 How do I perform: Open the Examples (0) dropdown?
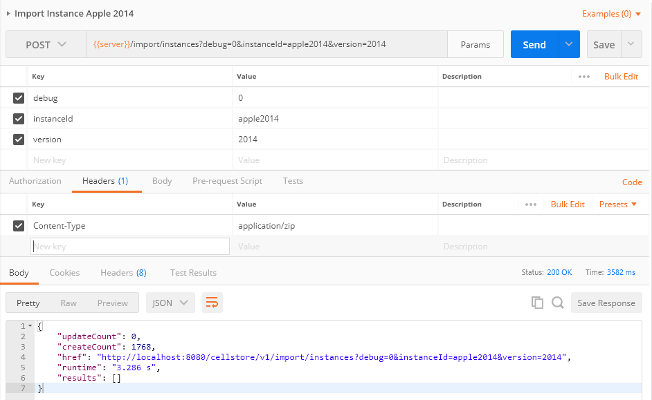tap(611, 14)
